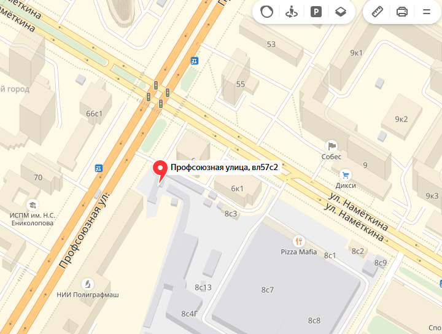Select the Дикси shopping cart icon

(x=345, y=175)
